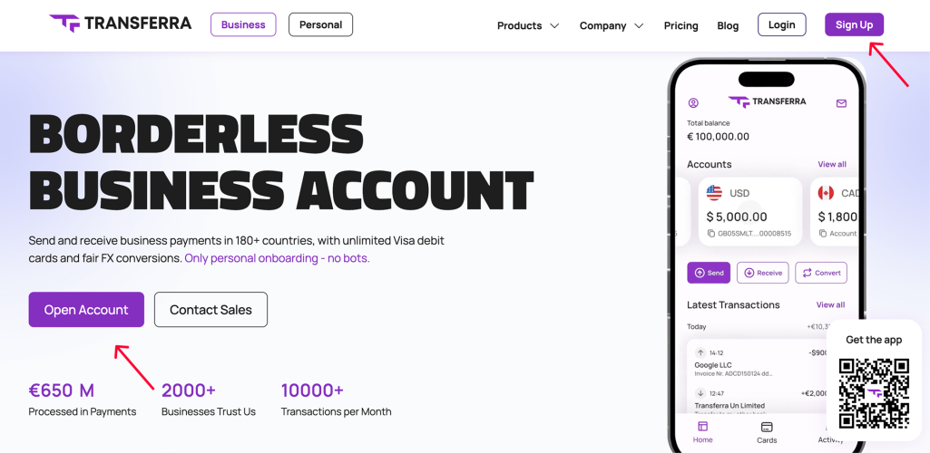Open the Pricing page
The width and height of the screenshot is (930, 453).
[680, 25]
